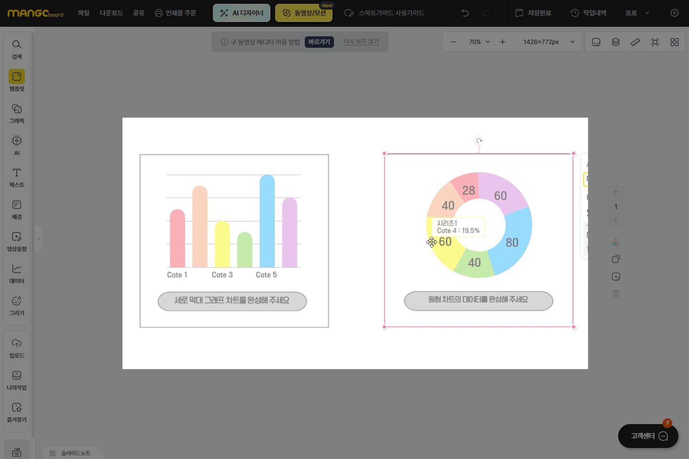Image resolution: width=689 pixels, height=459 pixels.
Task: Open the layers panel icon
Action: 616,42
